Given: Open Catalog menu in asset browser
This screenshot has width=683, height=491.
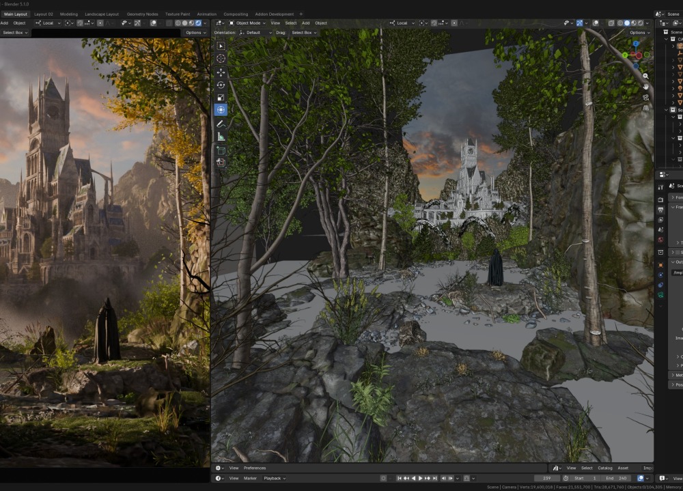Looking at the screenshot, I should click(x=605, y=468).
